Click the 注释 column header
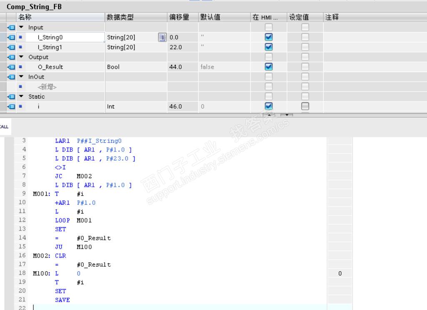 point(375,17)
